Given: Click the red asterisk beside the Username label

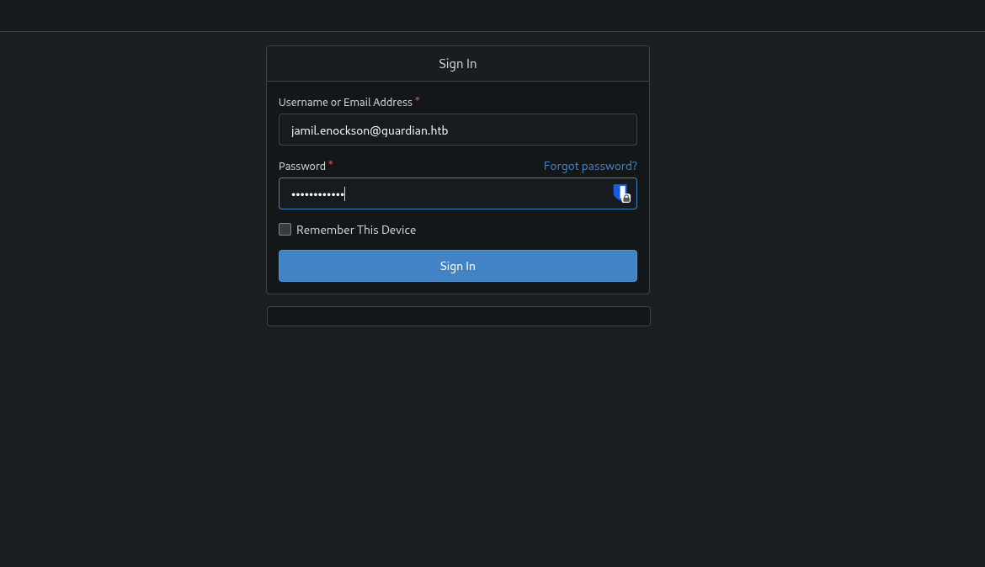Looking at the screenshot, I should pyautogui.click(x=418, y=100).
